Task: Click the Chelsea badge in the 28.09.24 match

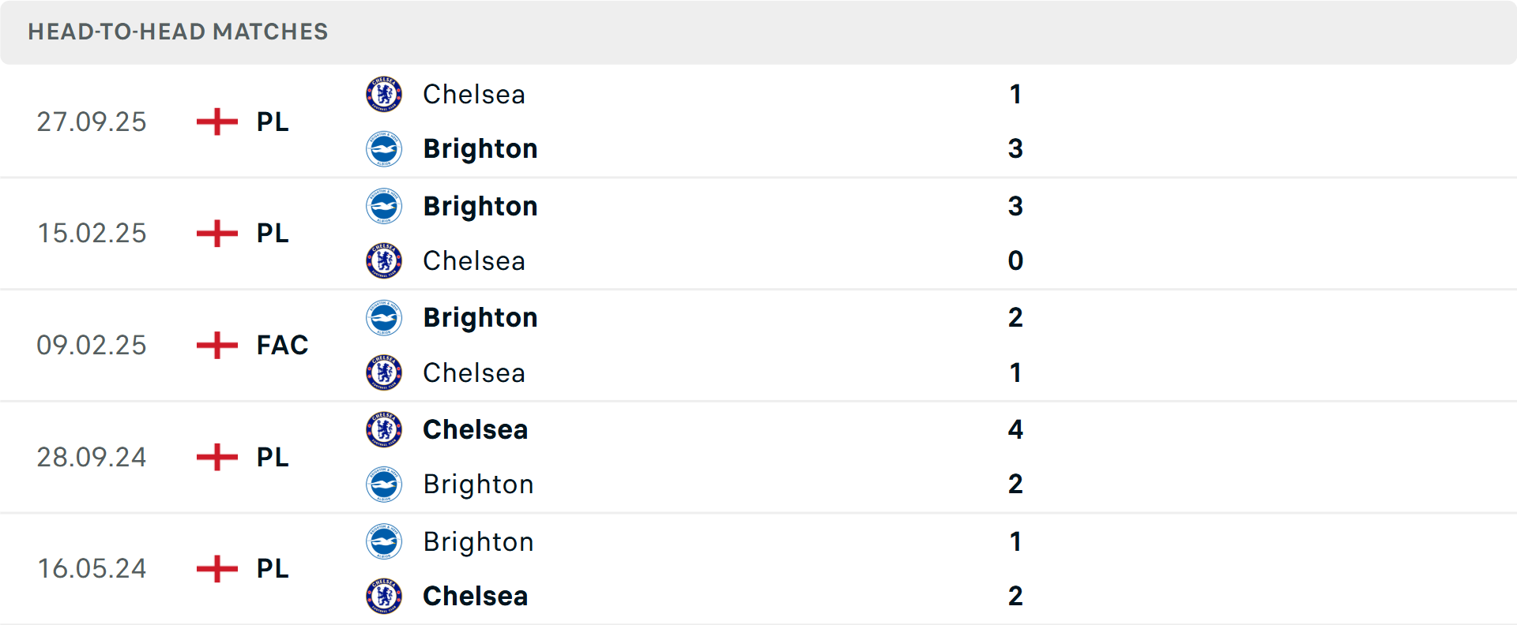Action: [384, 430]
